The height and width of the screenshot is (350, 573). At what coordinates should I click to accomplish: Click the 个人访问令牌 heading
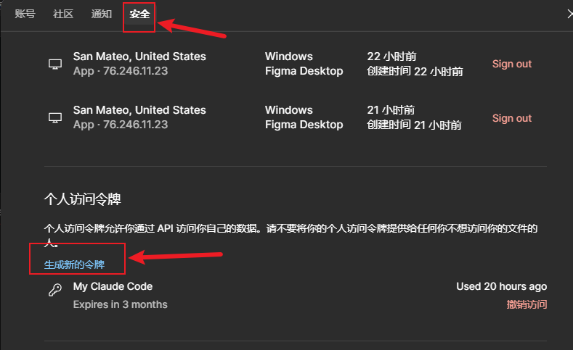click(83, 199)
